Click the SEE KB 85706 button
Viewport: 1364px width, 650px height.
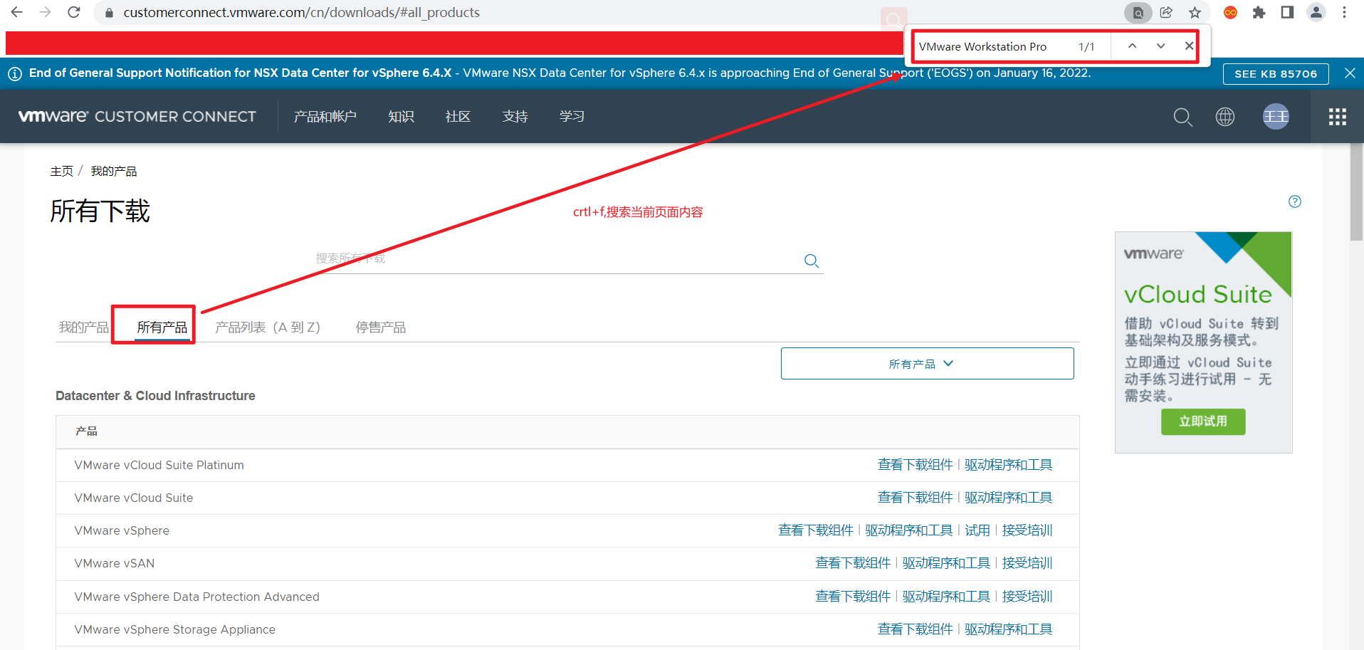(x=1275, y=73)
